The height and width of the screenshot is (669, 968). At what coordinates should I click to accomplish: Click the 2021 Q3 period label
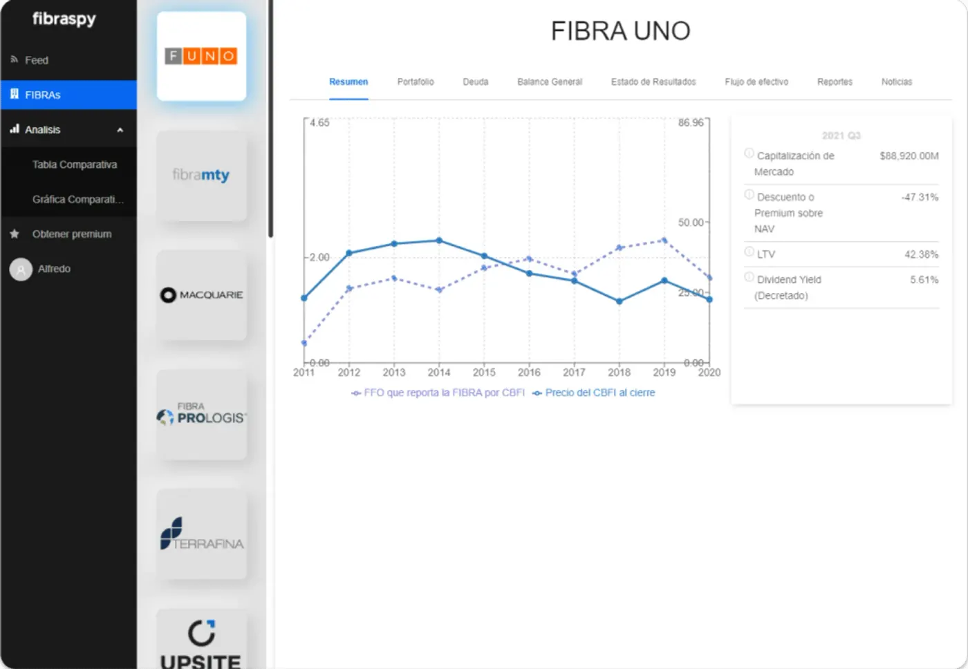click(841, 135)
